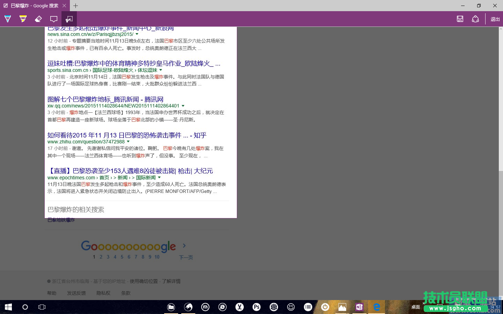Jump to search results page 3
The height and width of the screenshot is (314, 503).
pos(108,257)
